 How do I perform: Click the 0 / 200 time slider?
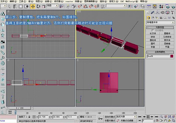(x=20, y=108)
